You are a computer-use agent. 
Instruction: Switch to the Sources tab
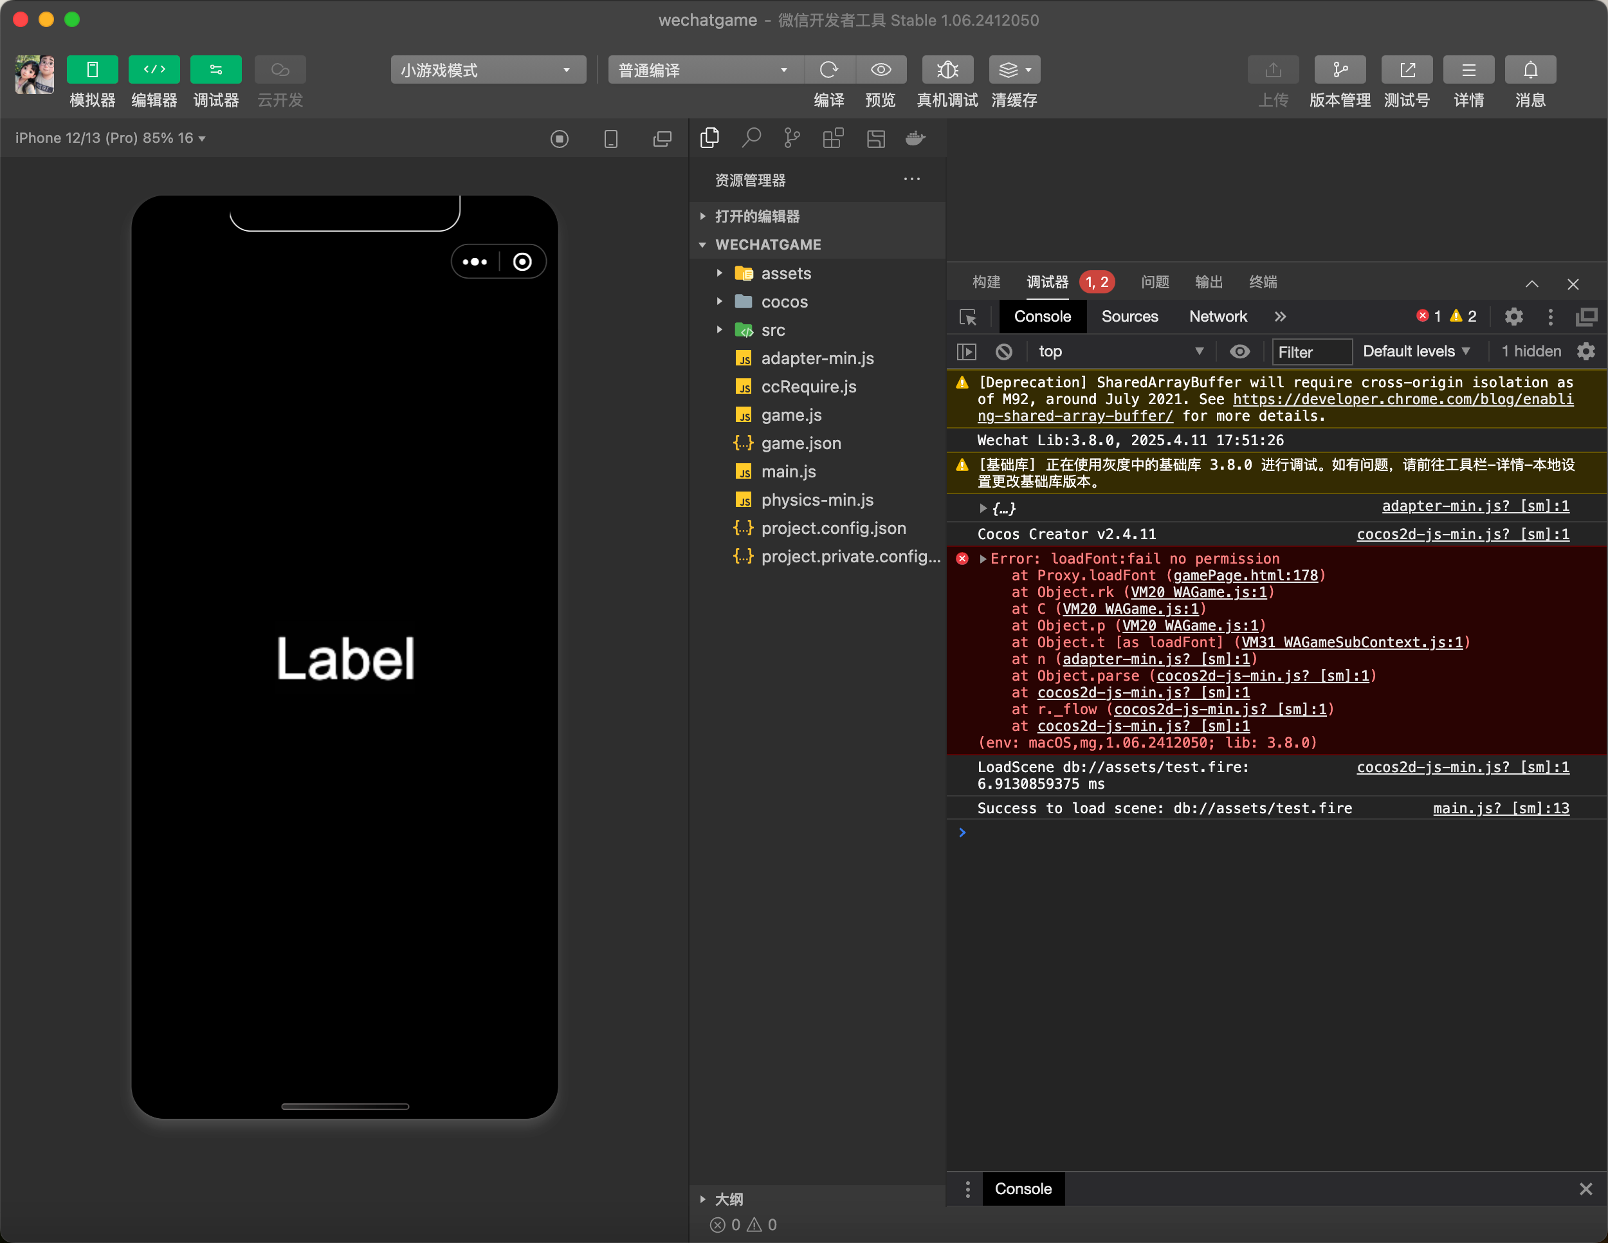(x=1129, y=317)
